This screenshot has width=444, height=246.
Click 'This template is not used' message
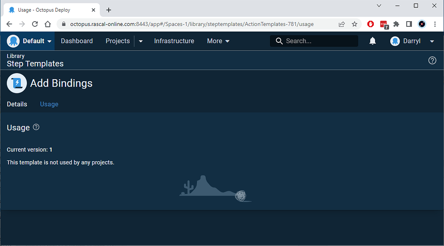[x=60, y=163]
